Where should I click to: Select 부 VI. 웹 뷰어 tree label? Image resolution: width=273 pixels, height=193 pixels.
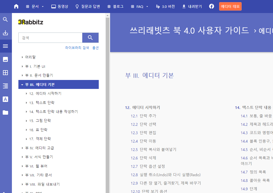pyautogui.click(x=36, y=166)
